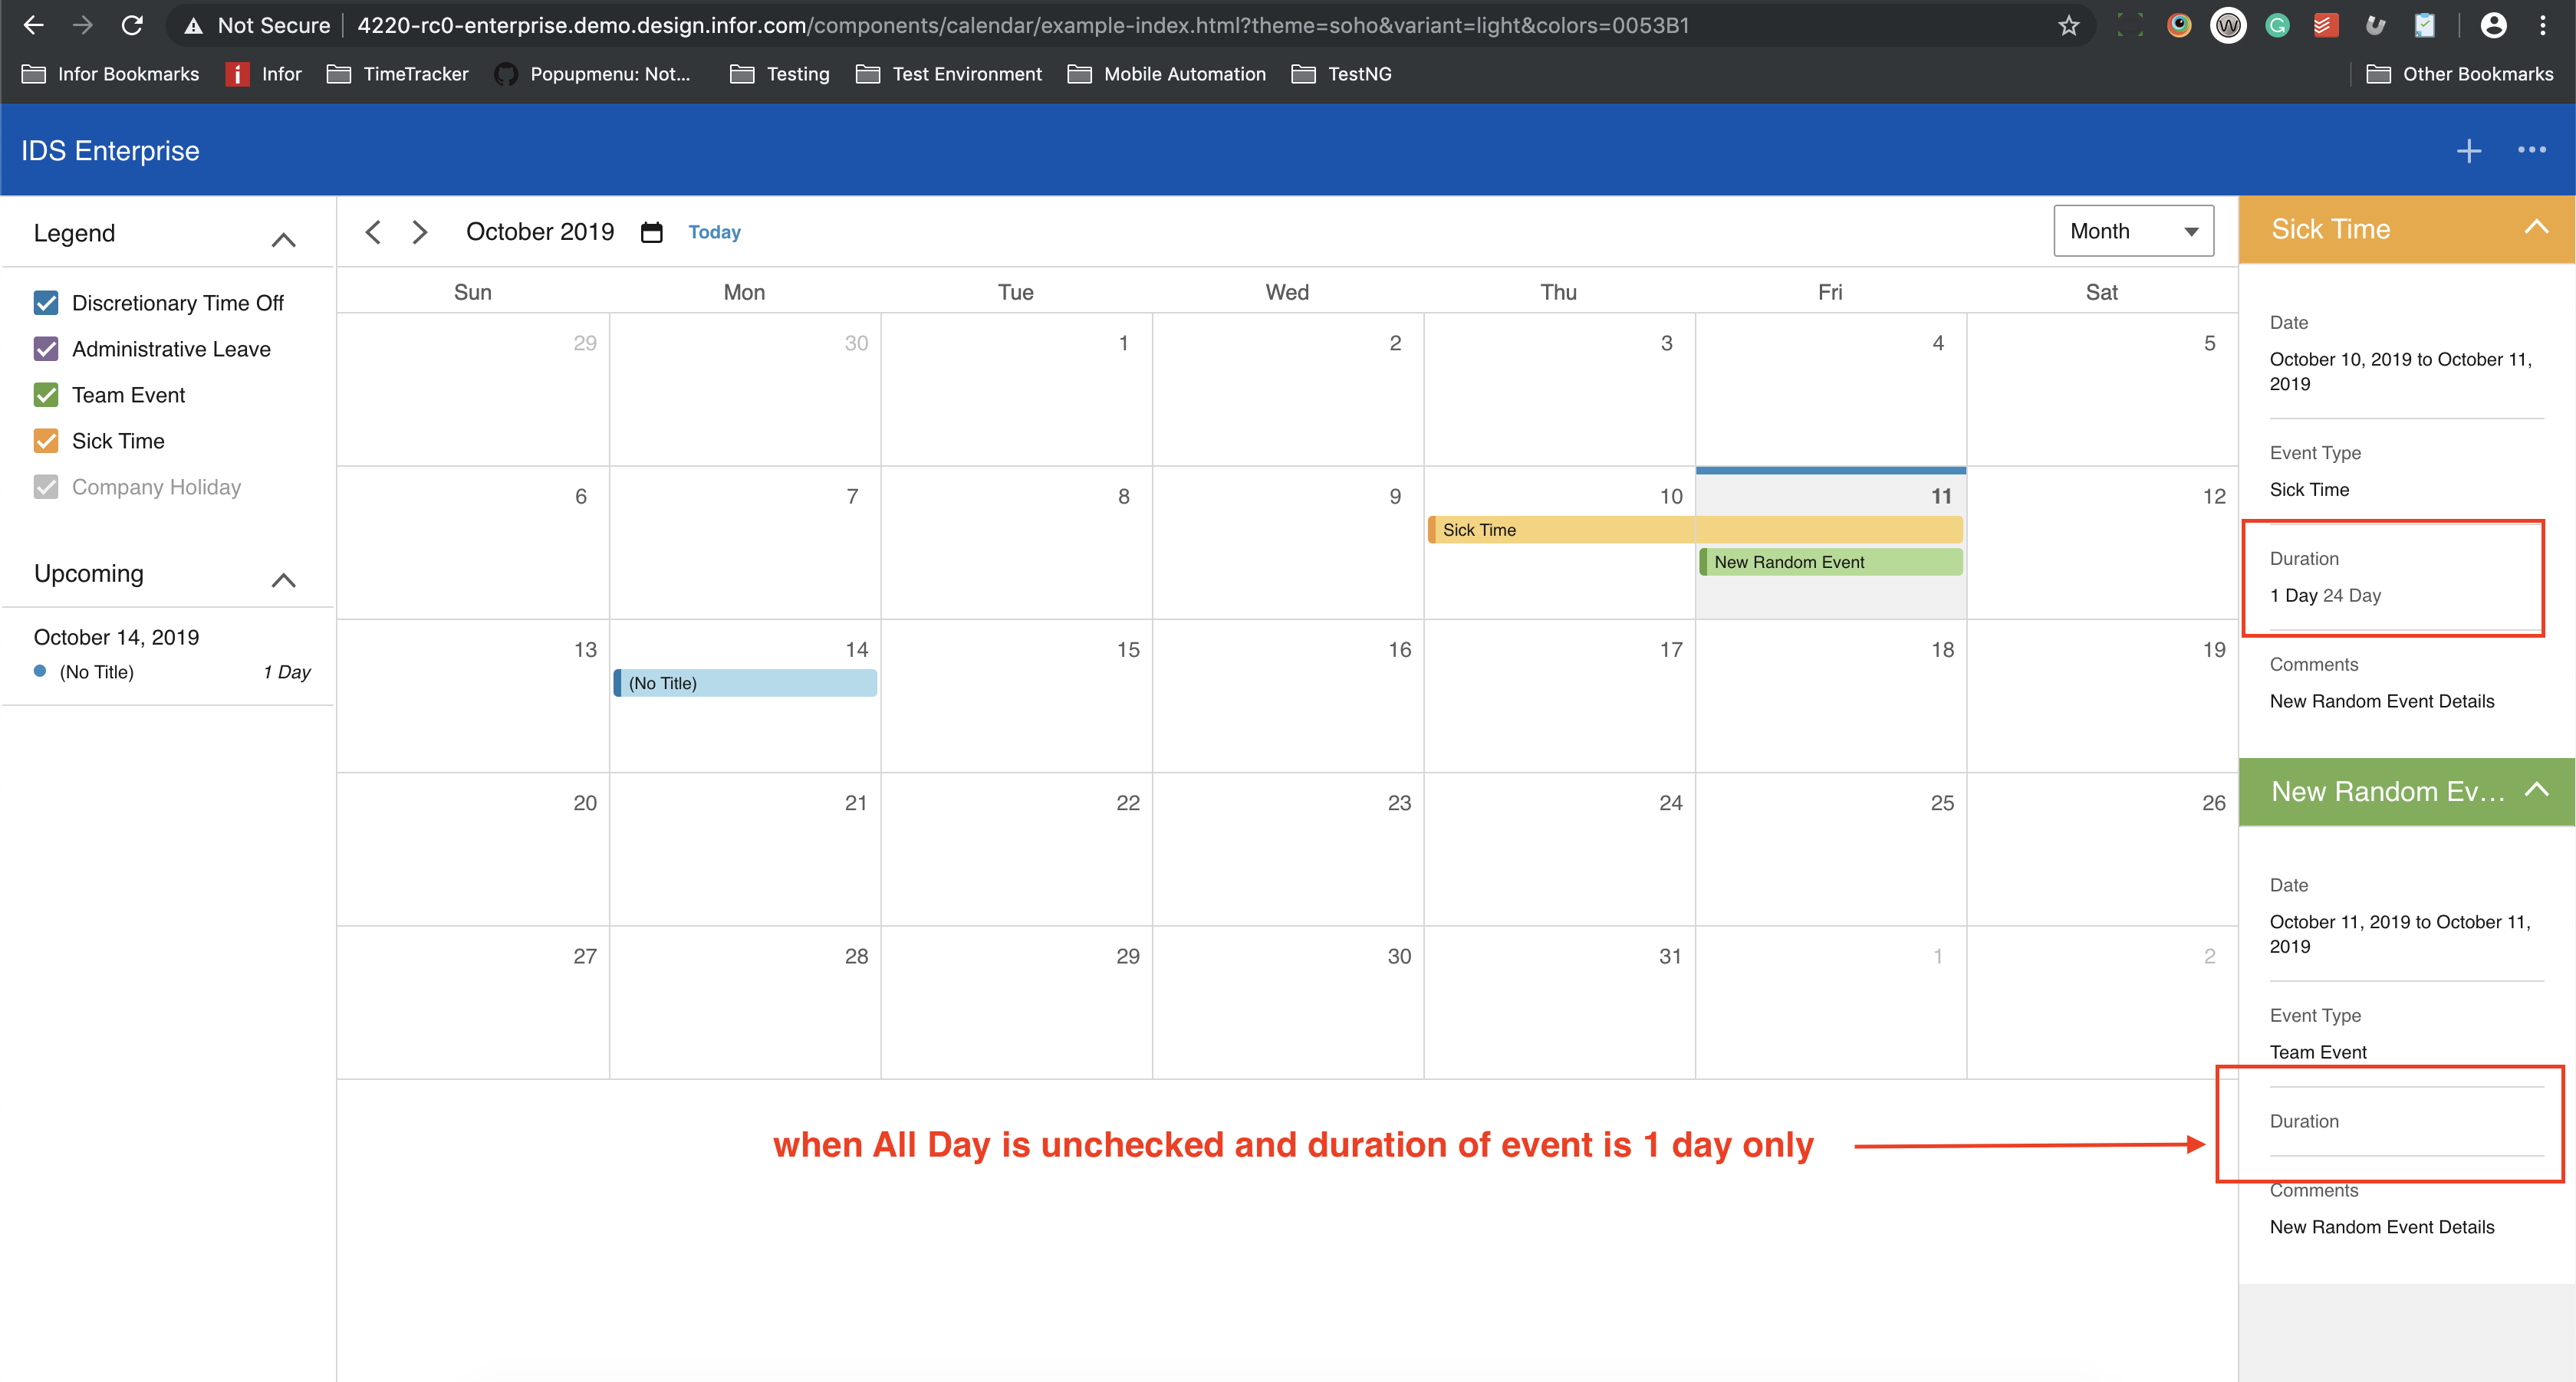Reload the browser page
The width and height of the screenshot is (2576, 1382).
point(132,25)
